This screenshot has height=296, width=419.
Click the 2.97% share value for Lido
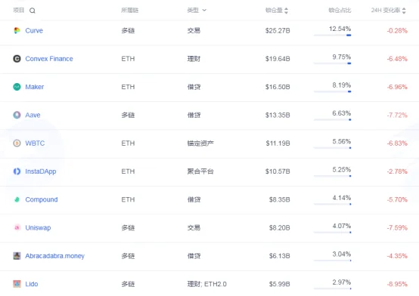pos(342,282)
